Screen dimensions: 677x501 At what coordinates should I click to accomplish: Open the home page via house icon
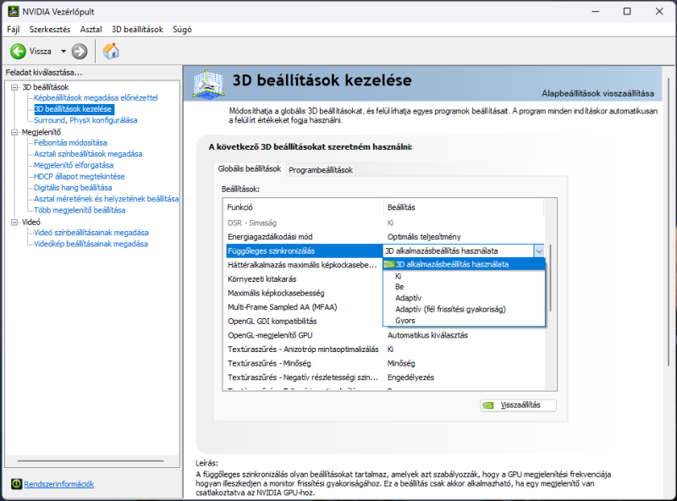point(111,51)
